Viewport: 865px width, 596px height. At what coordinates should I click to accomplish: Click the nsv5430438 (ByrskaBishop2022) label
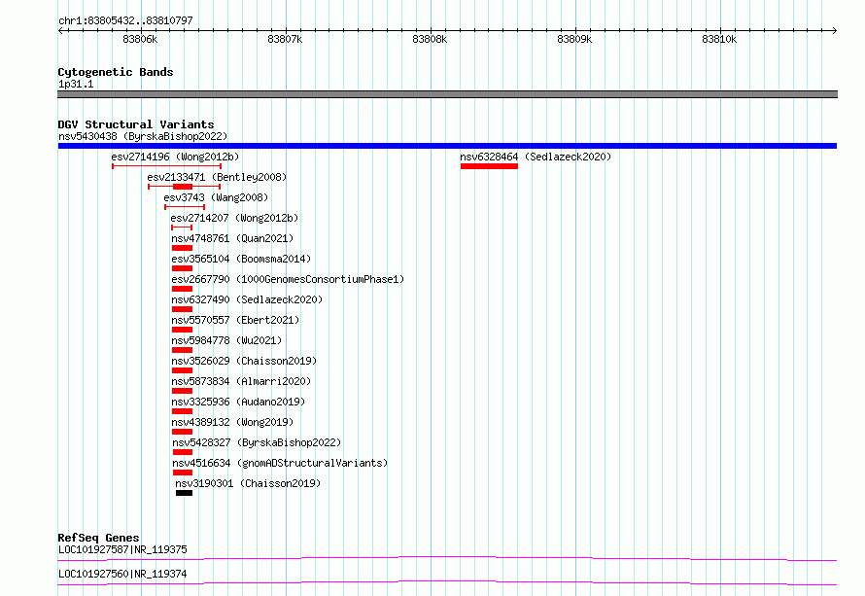143,136
